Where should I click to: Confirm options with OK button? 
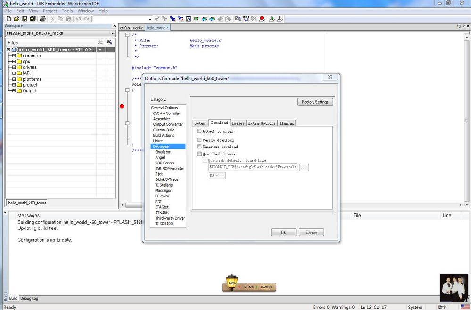tap(283, 232)
